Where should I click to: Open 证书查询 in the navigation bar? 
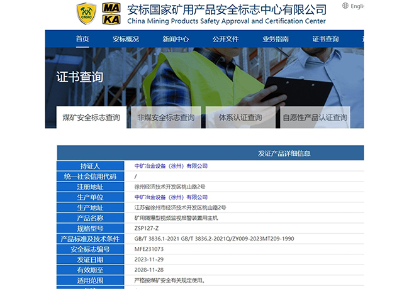click(x=325, y=39)
